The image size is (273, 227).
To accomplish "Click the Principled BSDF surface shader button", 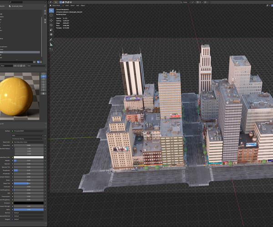I will pos(28,131).
